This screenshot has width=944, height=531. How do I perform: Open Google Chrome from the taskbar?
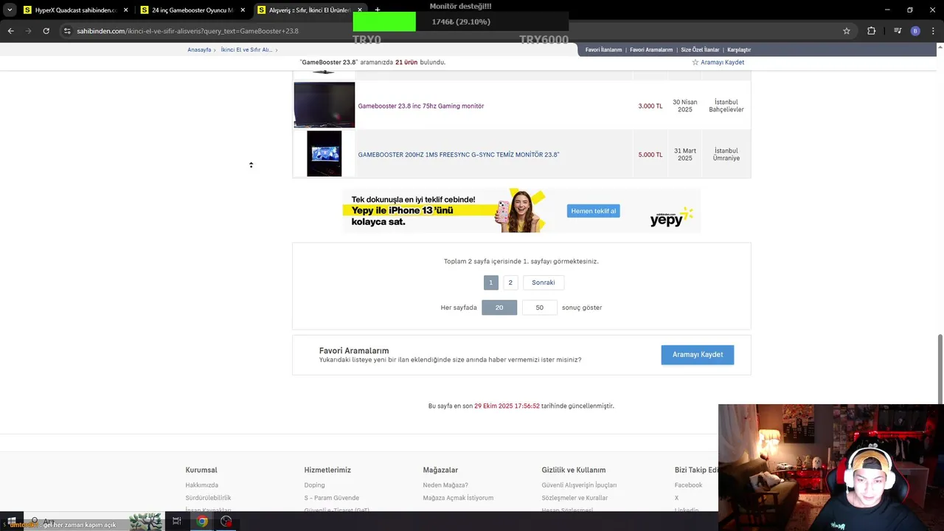(202, 521)
